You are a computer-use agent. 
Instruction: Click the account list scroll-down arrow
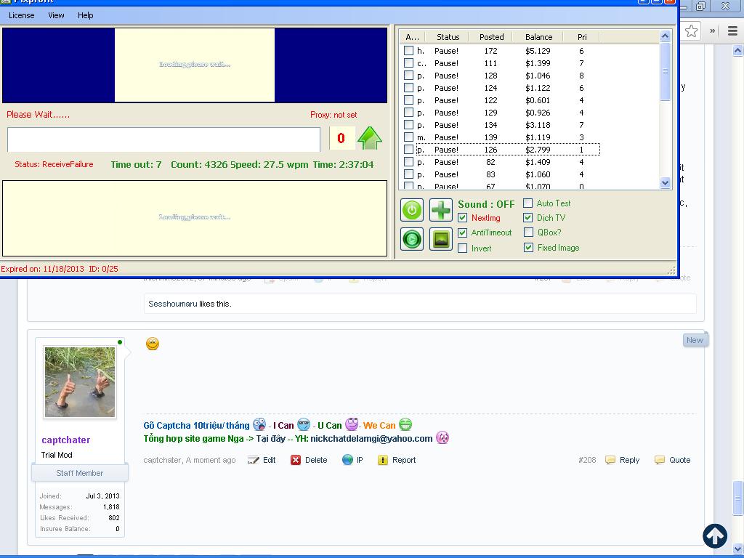click(x=666, y=182)
